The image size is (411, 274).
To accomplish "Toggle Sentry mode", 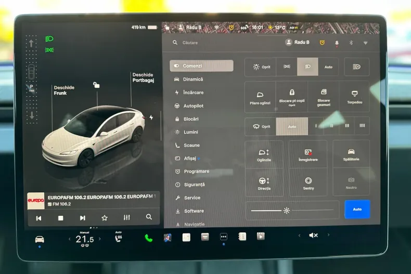I will 308,184.
